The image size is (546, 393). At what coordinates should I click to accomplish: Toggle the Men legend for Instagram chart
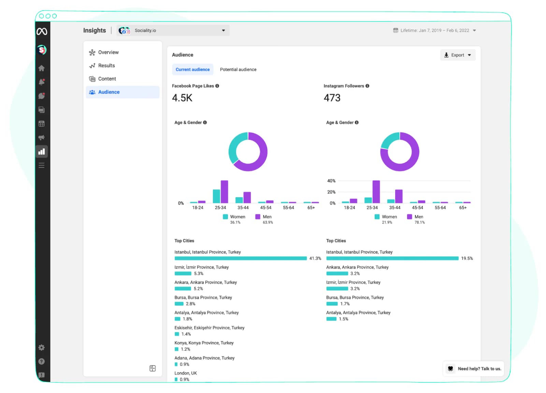point(415,217)
